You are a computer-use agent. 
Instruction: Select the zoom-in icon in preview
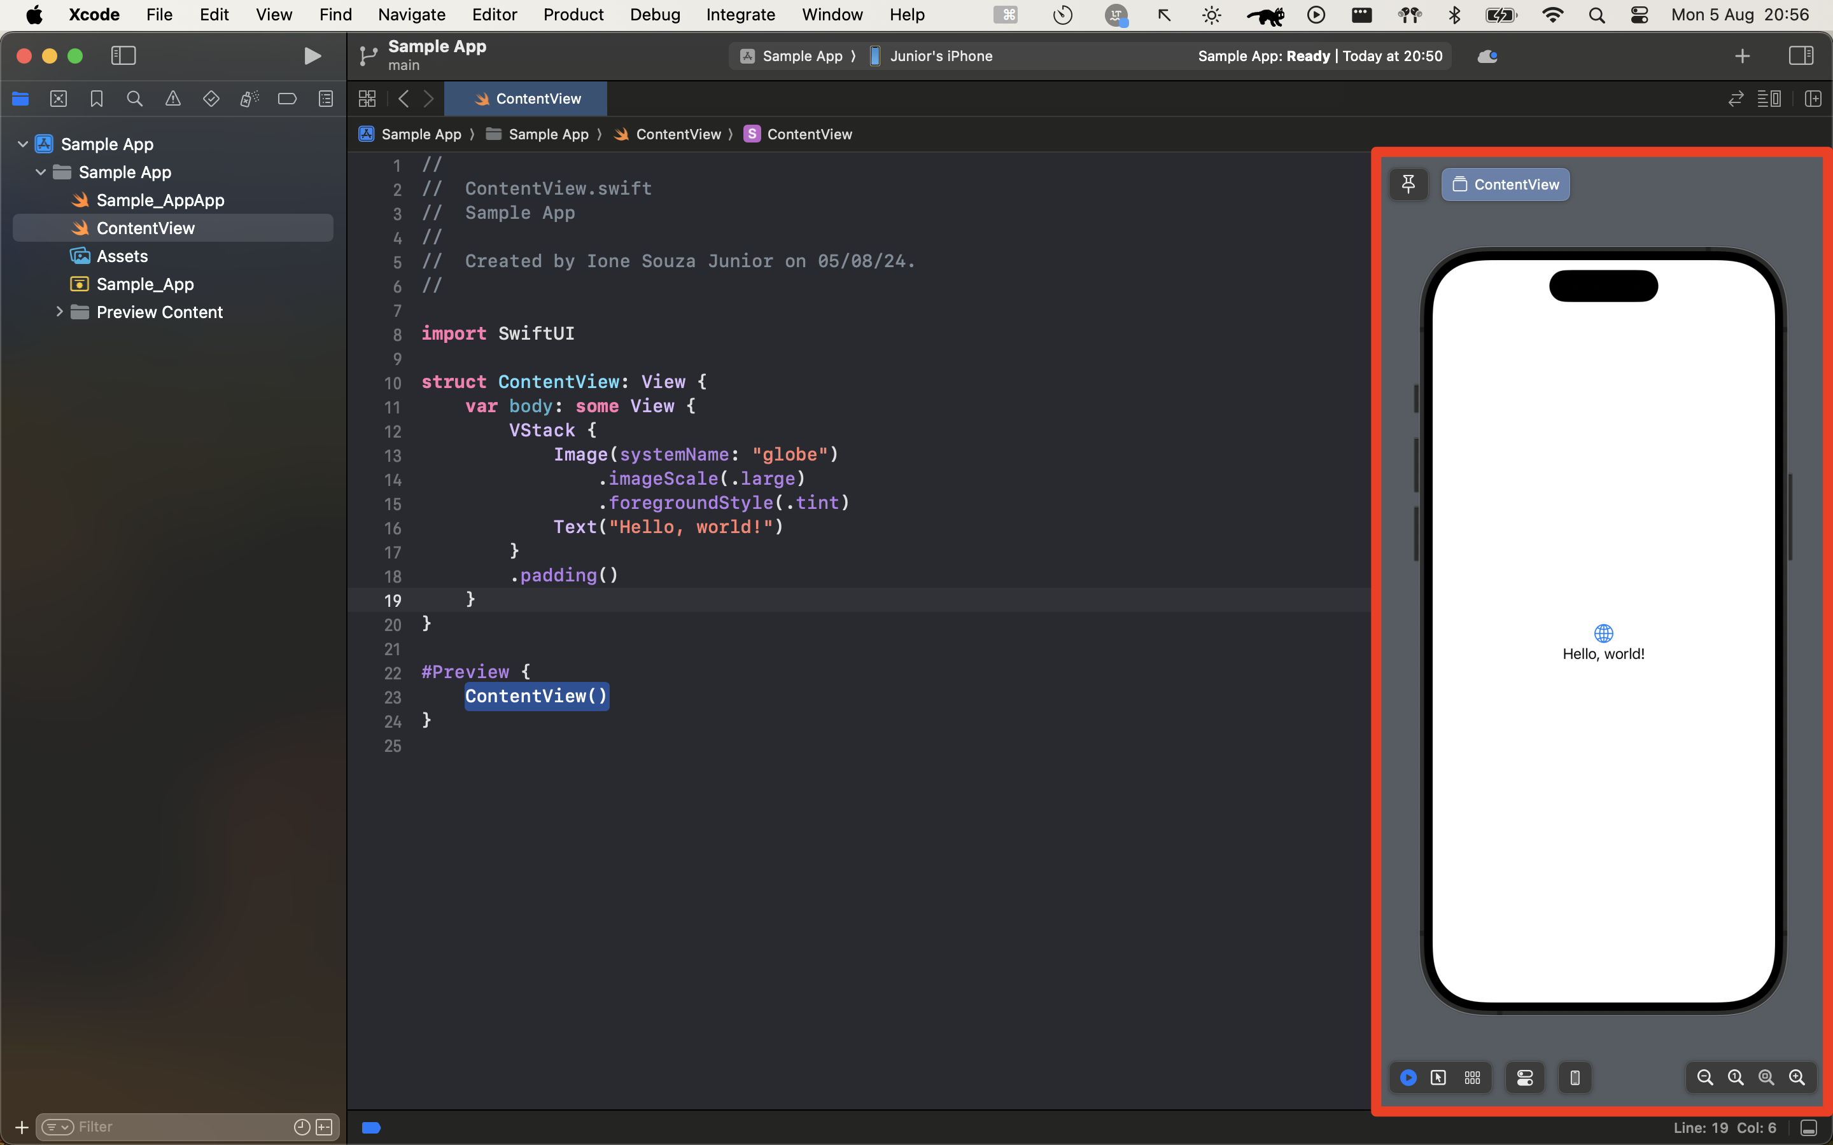1797,1078
